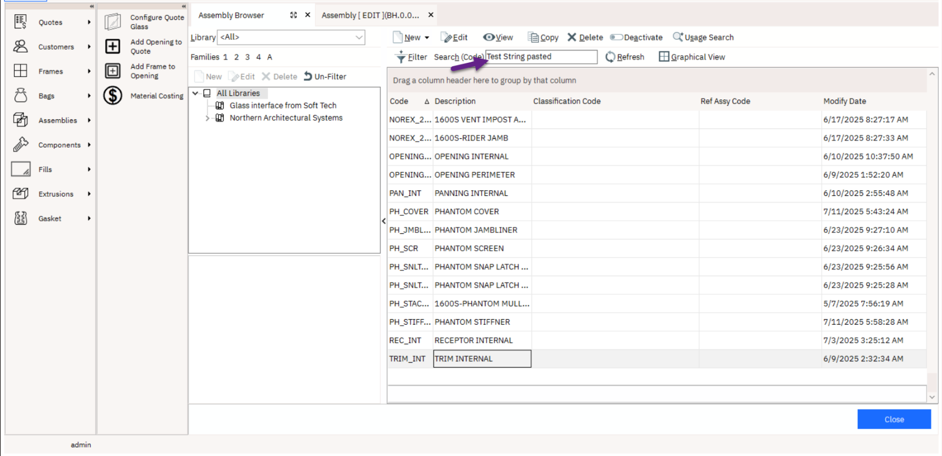The width and height of the screenshot is (942, 456).
Task: Click the View eye icon
Action: click(488, 37)
